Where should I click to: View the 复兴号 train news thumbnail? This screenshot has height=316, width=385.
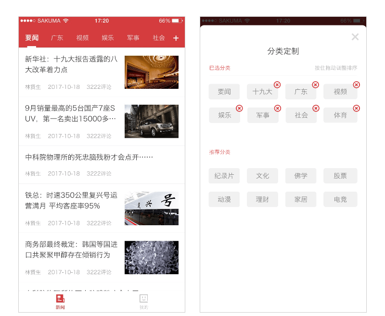pyautogui.click(x=152, y=208)
